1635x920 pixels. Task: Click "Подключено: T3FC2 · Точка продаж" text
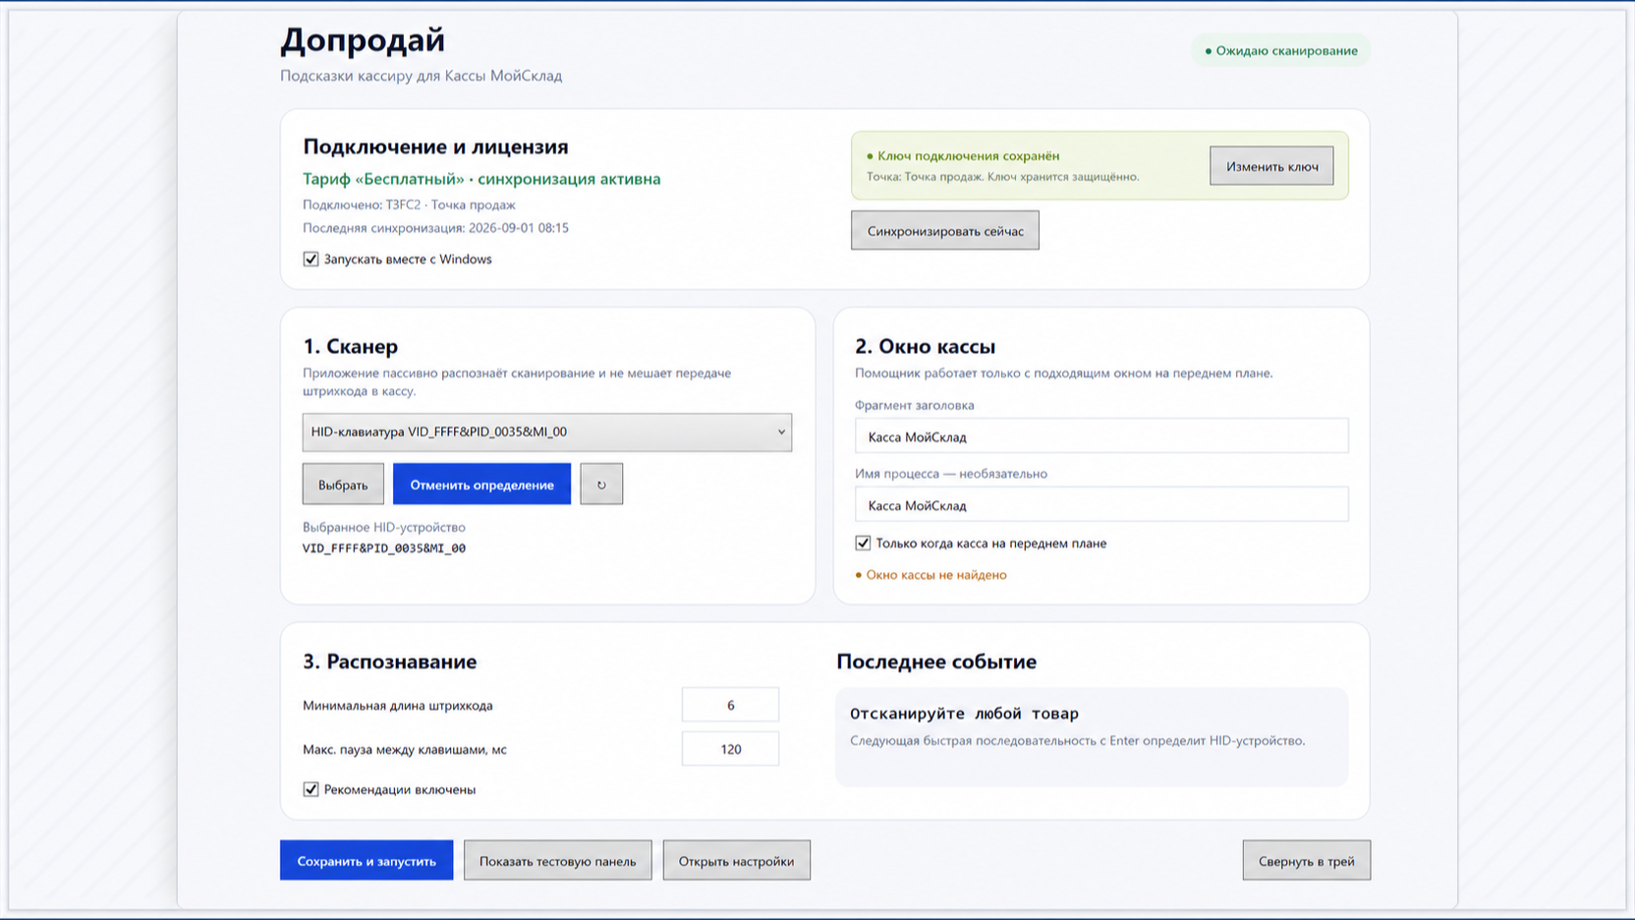click(x=409, y=205)
